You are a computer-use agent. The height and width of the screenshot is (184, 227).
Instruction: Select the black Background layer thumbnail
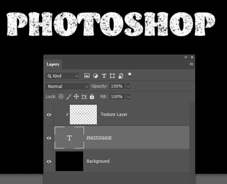[69, 161]
